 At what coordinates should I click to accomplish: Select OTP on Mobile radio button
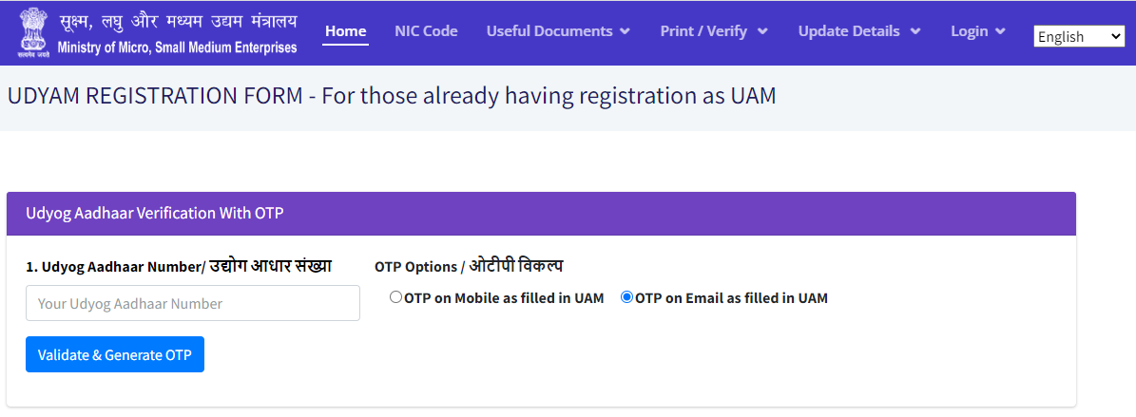pos(395,296)
